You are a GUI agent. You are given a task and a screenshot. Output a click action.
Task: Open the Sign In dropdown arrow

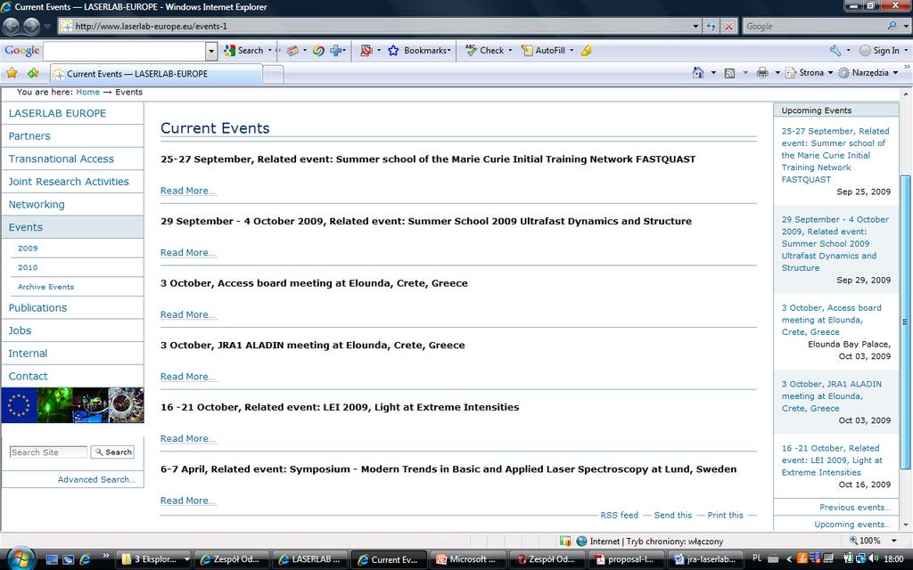pos(906,51)
